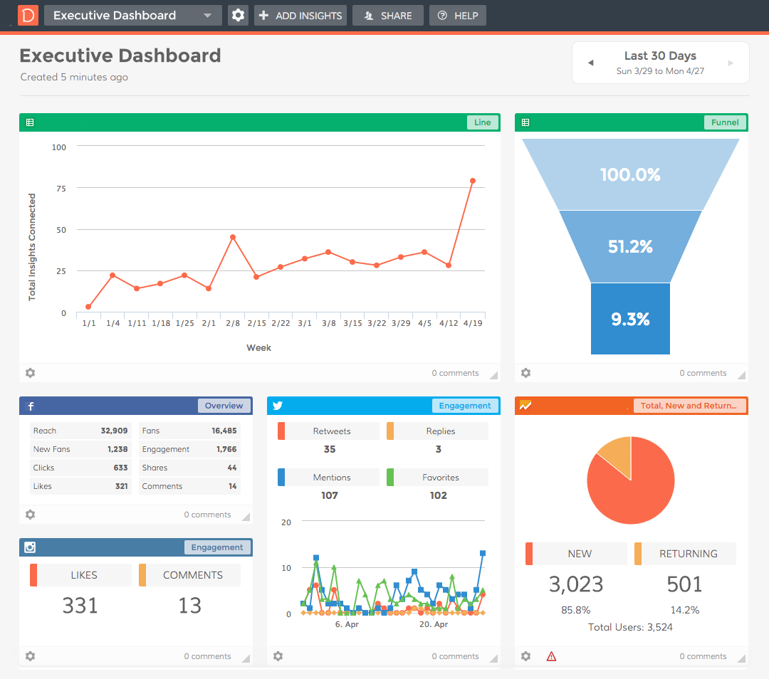This screenshot has height=679, width=769.
Task: Open HELP from the top toolbar
Action: click(457, 14)
